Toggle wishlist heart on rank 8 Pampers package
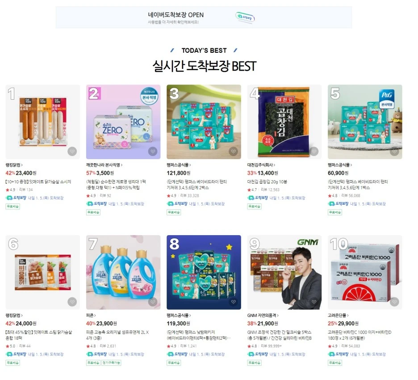The height and width of the screenshot is (380, 418). (233, 302)
